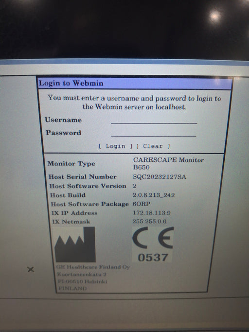Click the Login to Webmin title bar

[135, 84]
